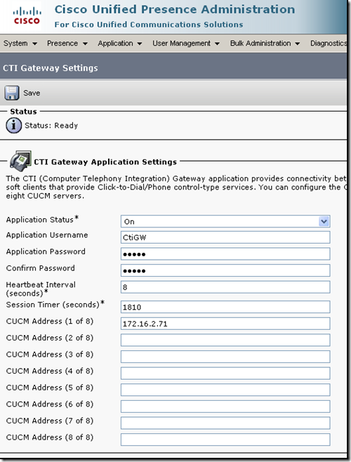The image size is (351, 462).
Task: Click the Application Password field
Action: (225, 254)
